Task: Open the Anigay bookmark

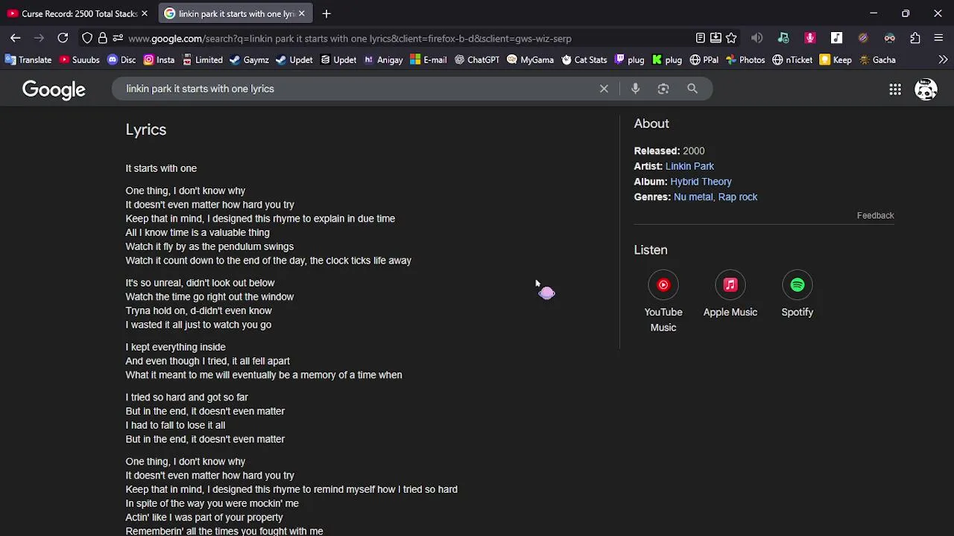Action: (x=383, y=60)
